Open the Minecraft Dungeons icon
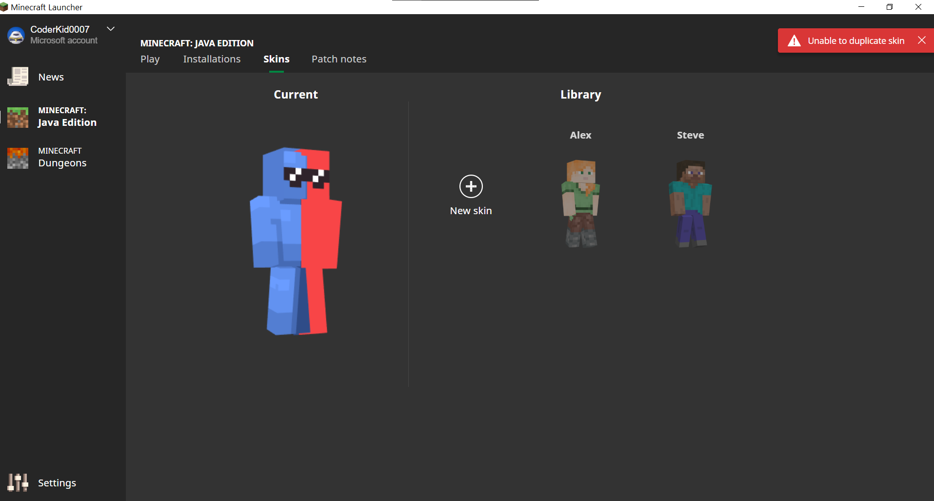The width and height of the screenshot is (934, 501). [18, 158]
